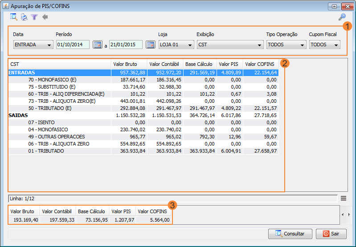Image resolution: width=356 pixels, height=247 pixels.
Task: Select row 01 - TRIBUTADO
Action: tap(143, 151)
